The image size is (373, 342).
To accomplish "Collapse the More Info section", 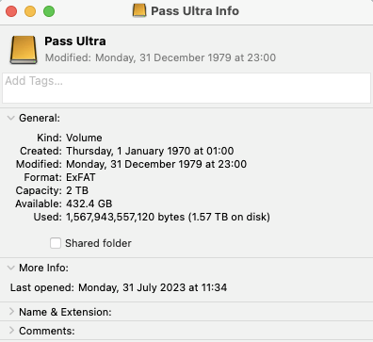I will point(11,268).
